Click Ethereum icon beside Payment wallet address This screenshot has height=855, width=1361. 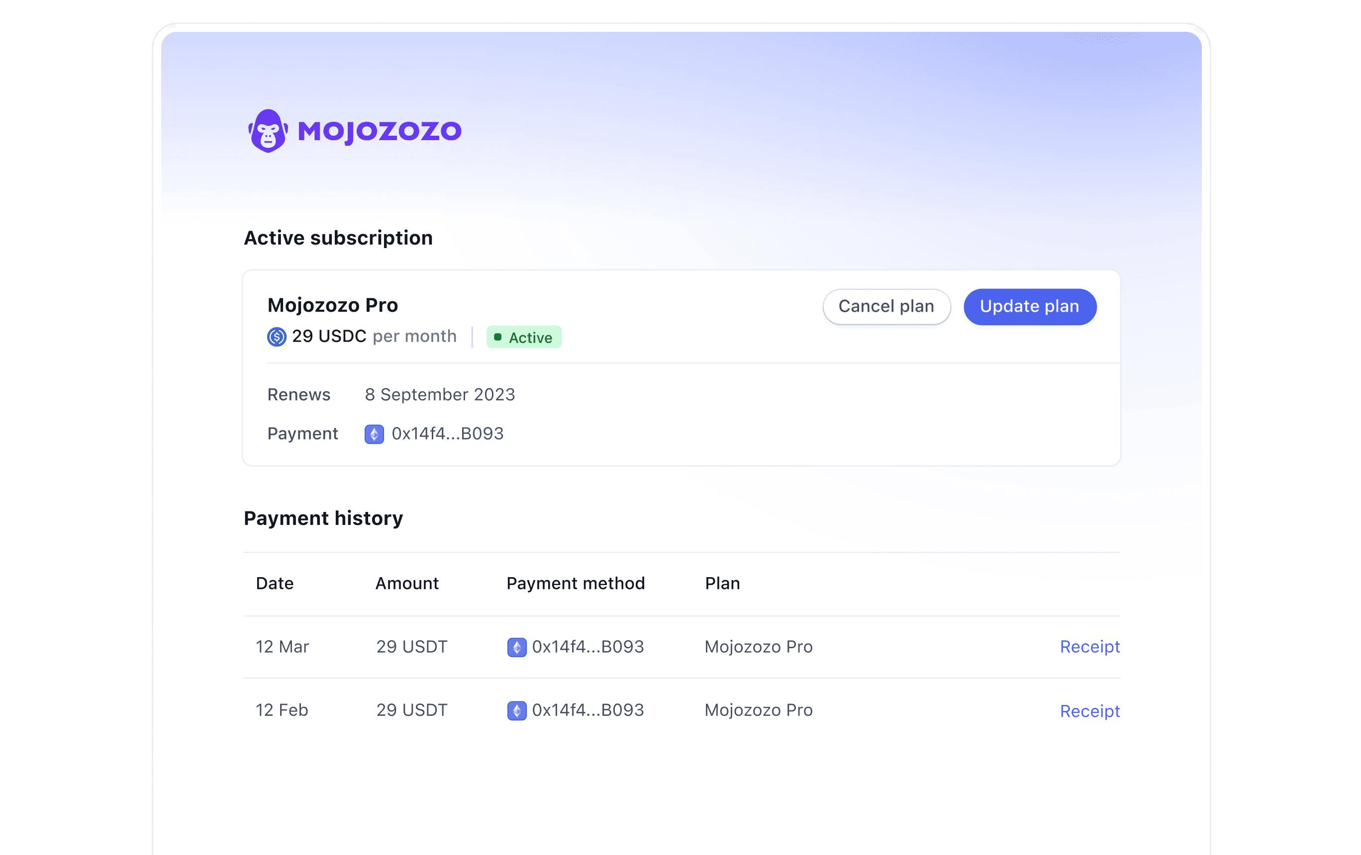coord(374,433)
